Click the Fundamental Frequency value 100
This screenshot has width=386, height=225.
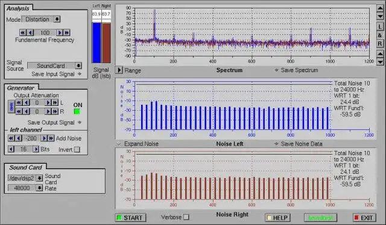[x=45, y=32]
